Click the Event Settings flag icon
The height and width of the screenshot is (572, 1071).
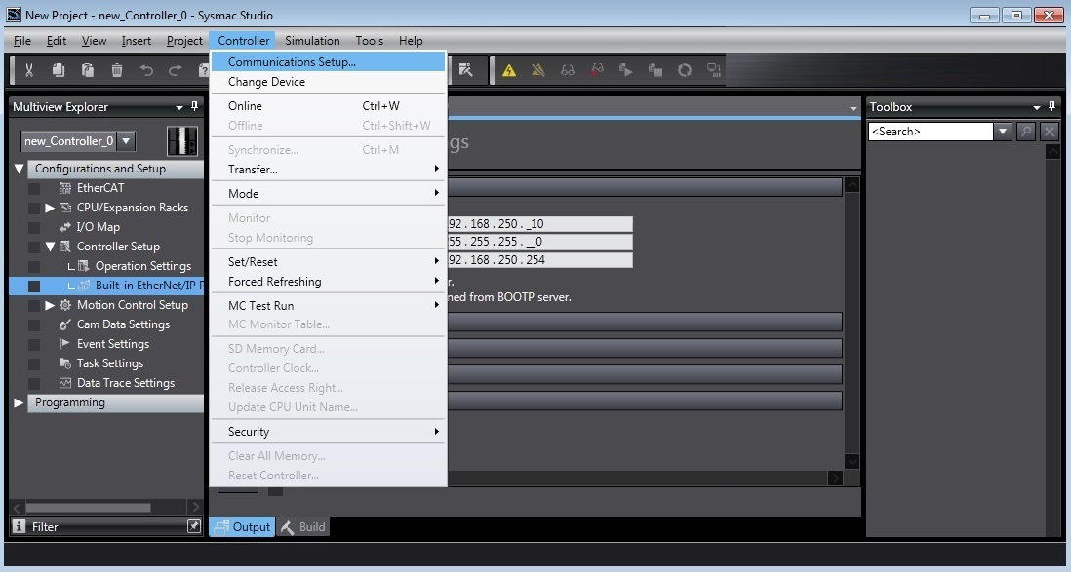[65, 344]
